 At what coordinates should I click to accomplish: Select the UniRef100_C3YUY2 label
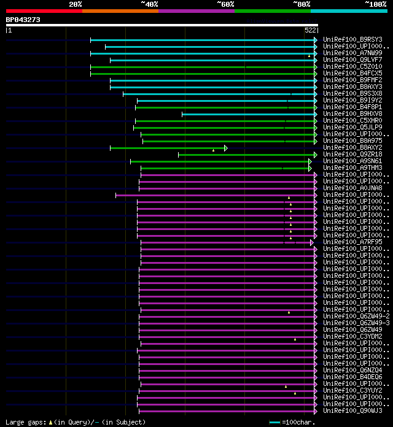(352, 391)
